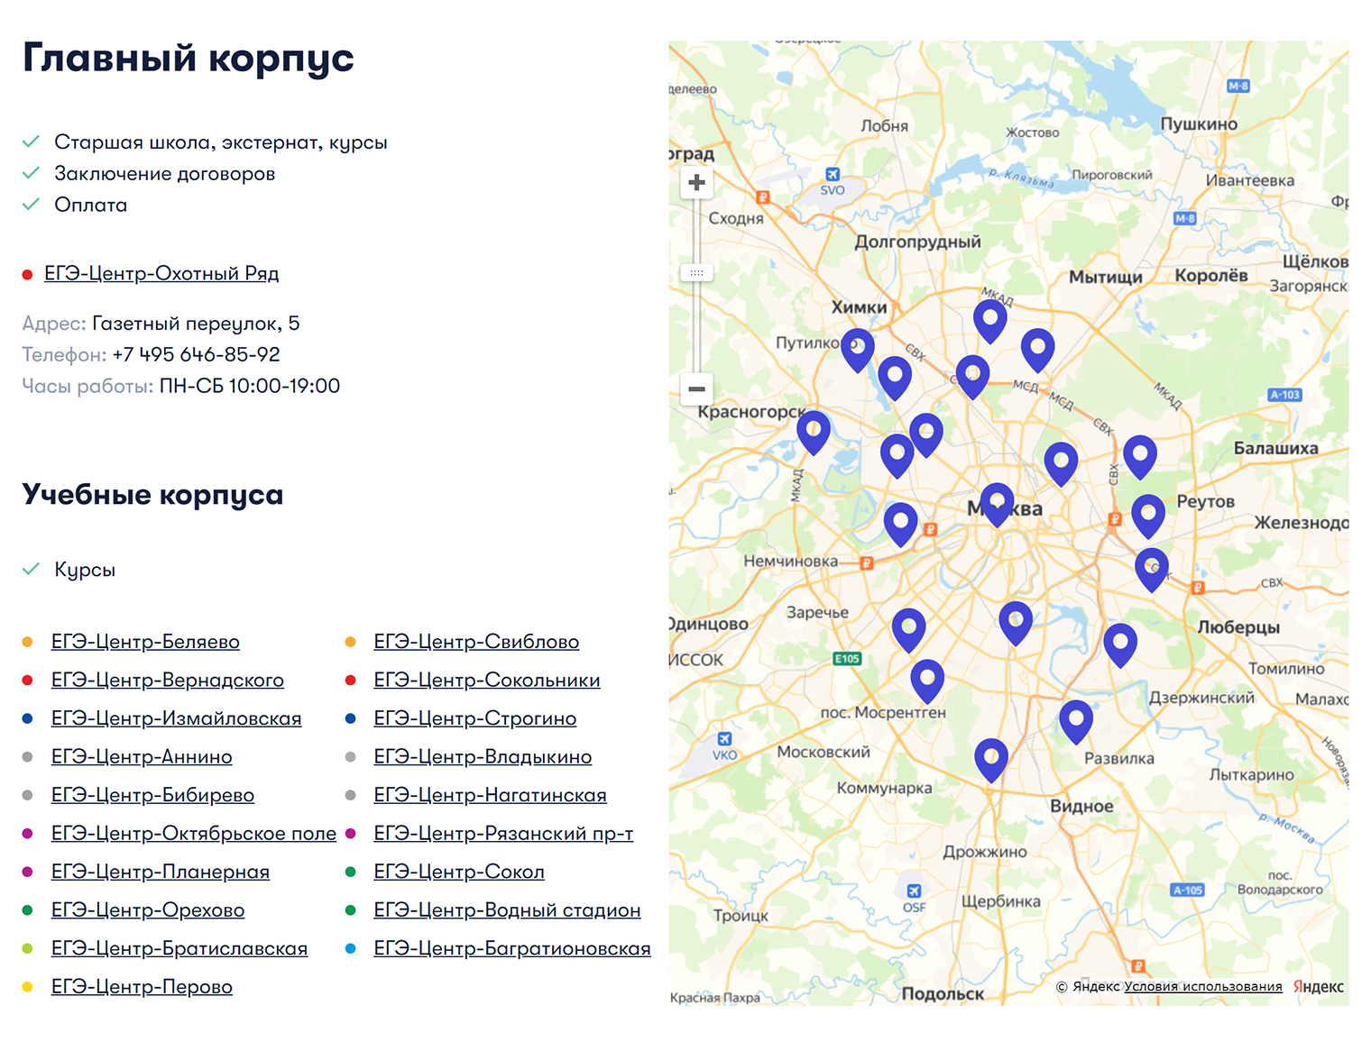Open ЕГЭ-Центр-Орехово link
This screenshot has width=1371, height=1060.
coord(148,910)
